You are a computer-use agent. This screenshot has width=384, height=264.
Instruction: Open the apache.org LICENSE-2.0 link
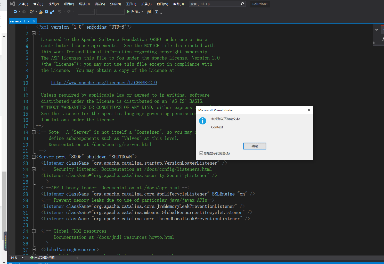click(104, 83)
